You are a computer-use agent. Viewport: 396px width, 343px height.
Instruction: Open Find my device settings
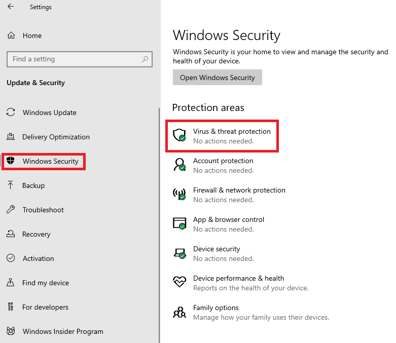click(46, 283)
